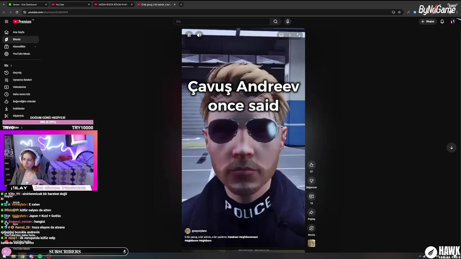This screenshot has width=461, height=259.
Task: Click the browser forward arrow
Action: point(10,12)
